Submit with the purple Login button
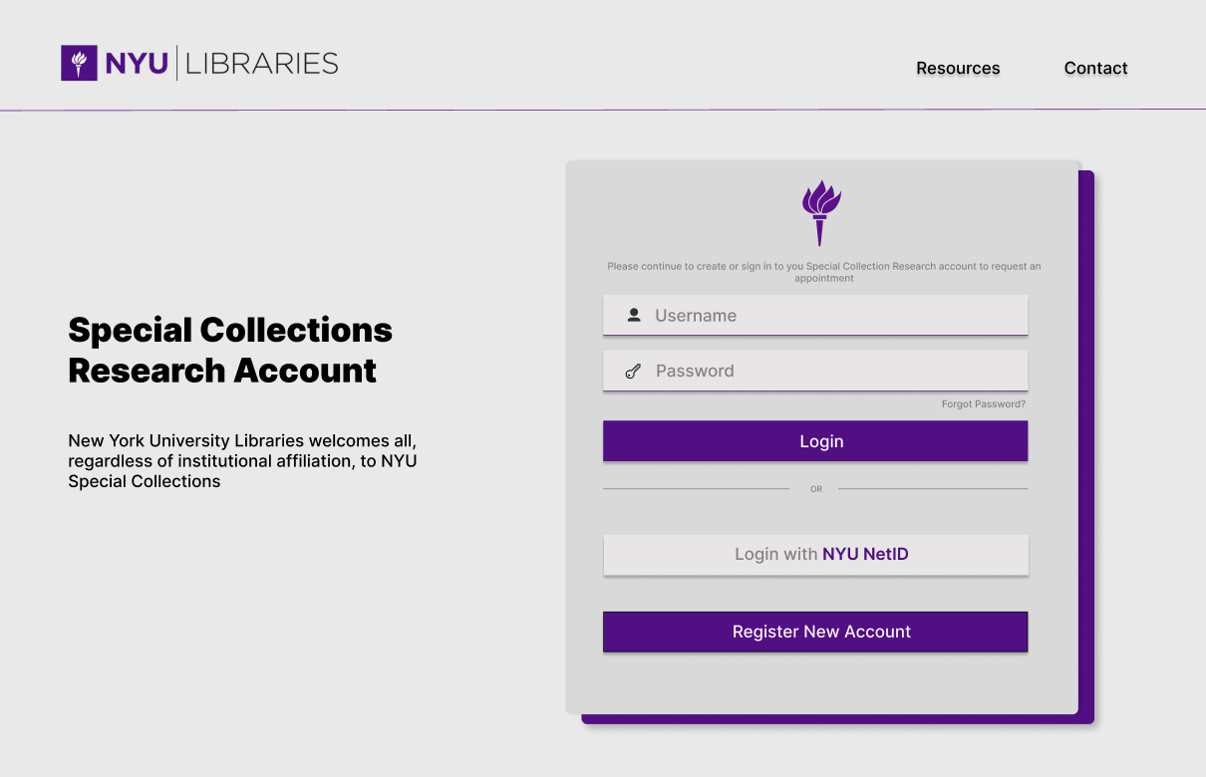1206x777 pixels. pyautogui.click(x=815, y=441)
